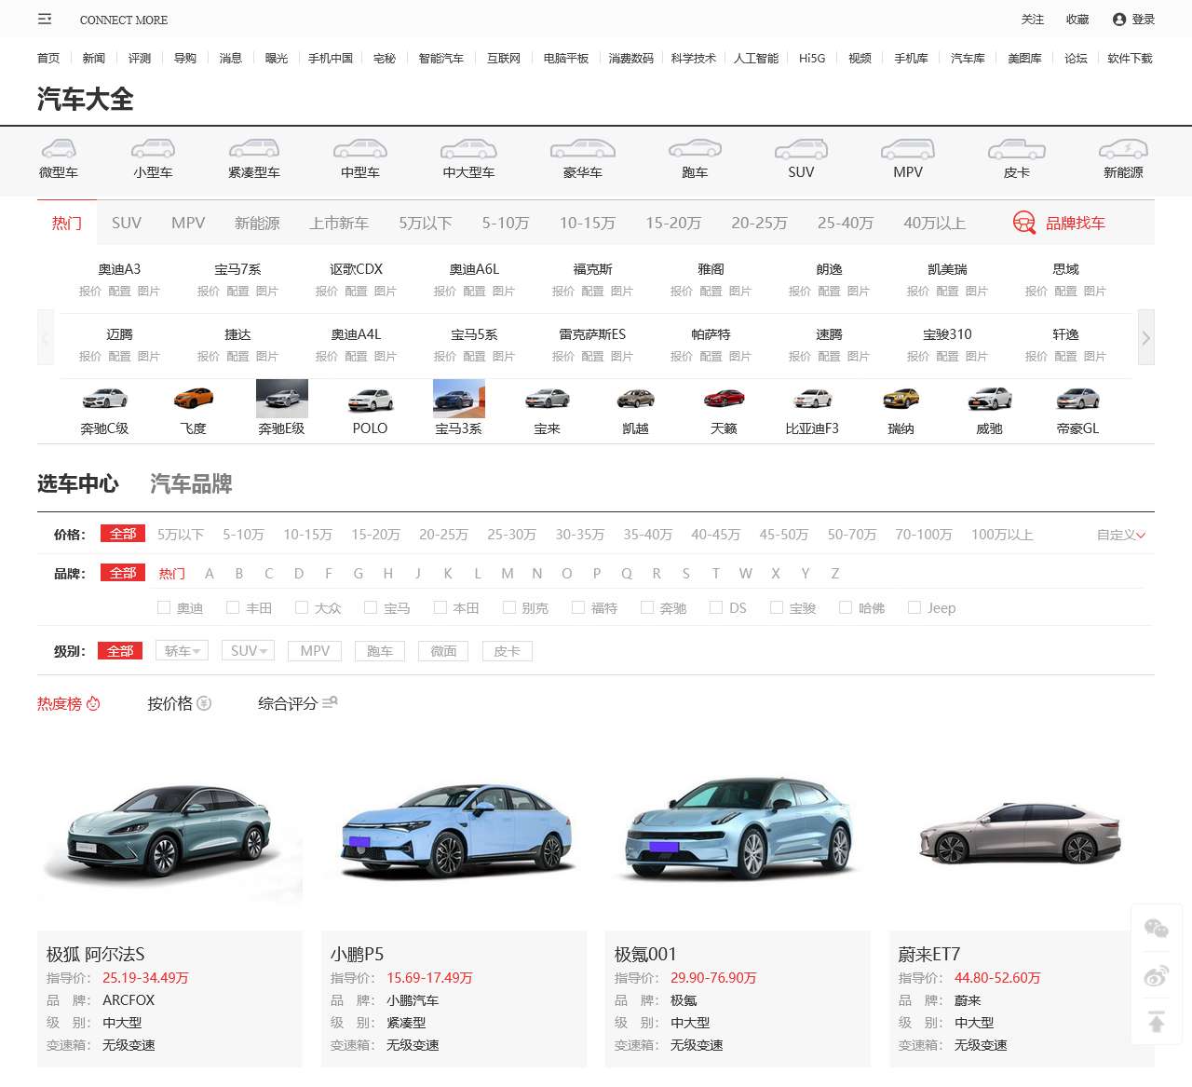The width and height of the screenshot is (1192, 1087).
Task: Sort by 综合评分 rating icon
Action: 330,703
